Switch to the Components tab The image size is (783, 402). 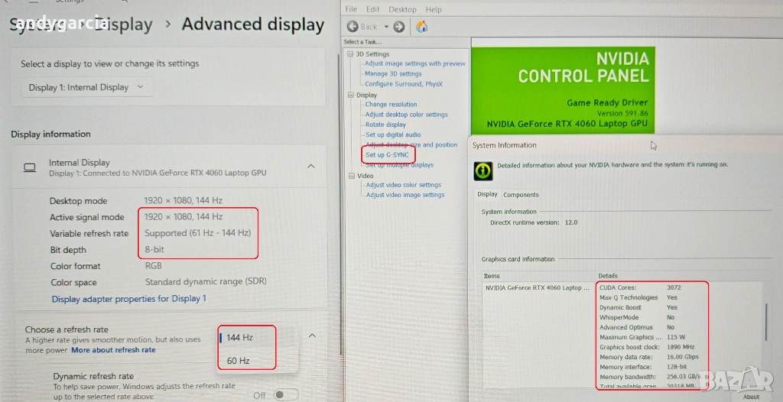521,195
